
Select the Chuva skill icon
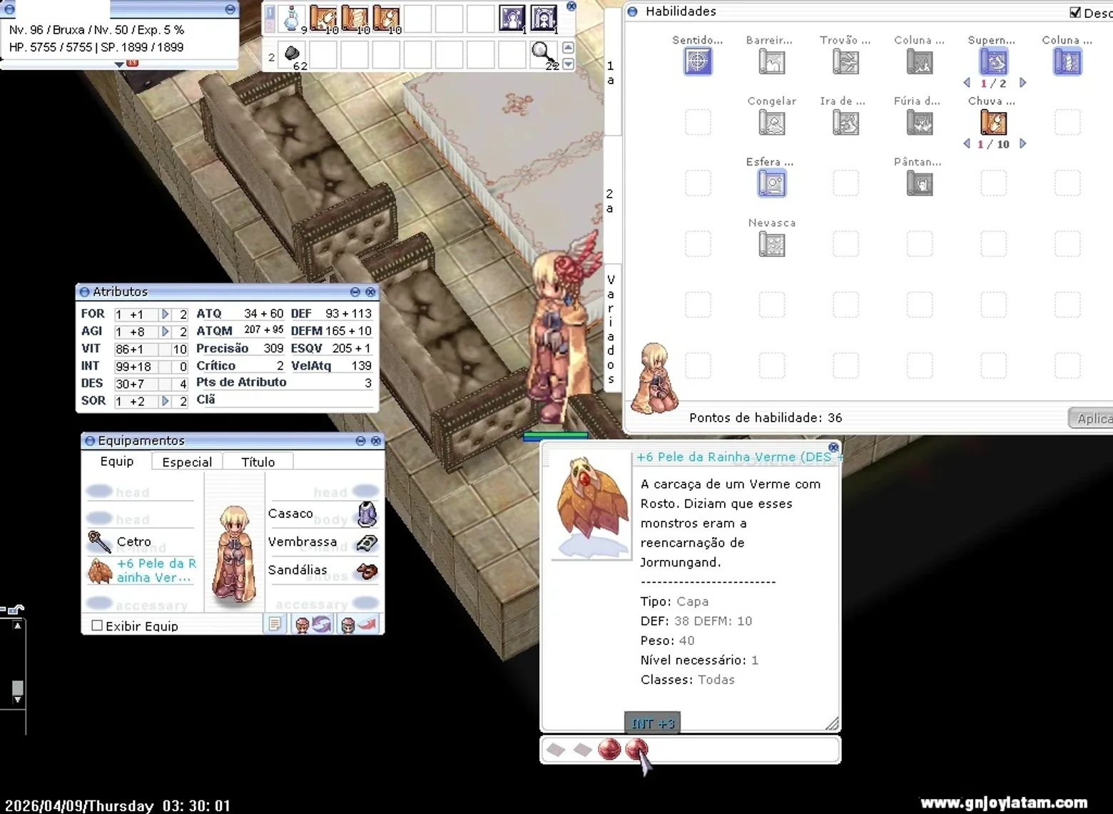[994, 123]
